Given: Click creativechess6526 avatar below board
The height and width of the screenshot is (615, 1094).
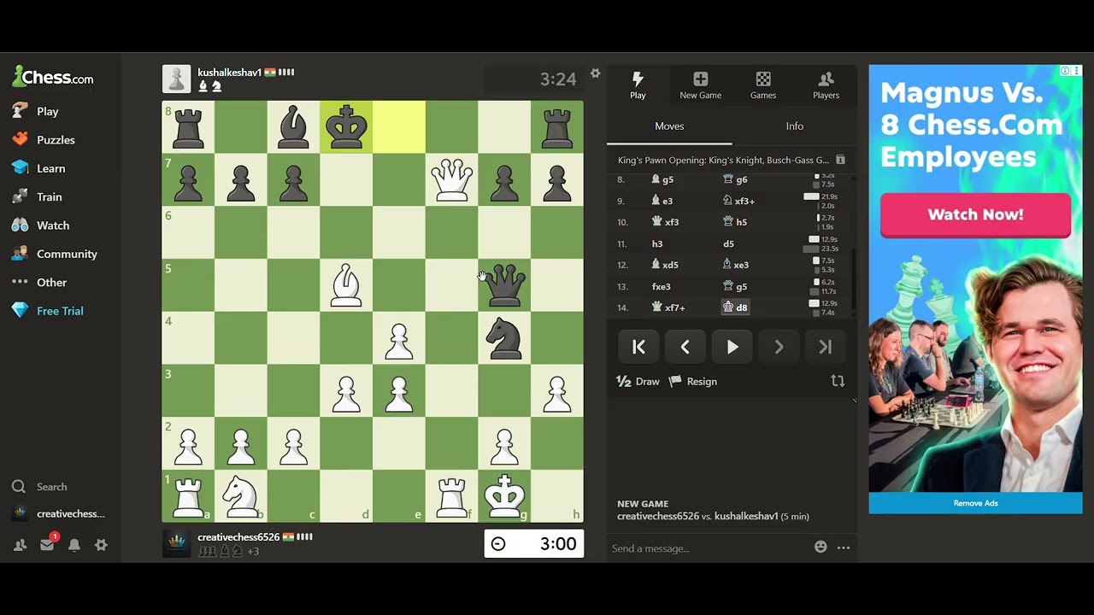Looking at the screenshot, I should pyautogui.click(x=177, y=543).
